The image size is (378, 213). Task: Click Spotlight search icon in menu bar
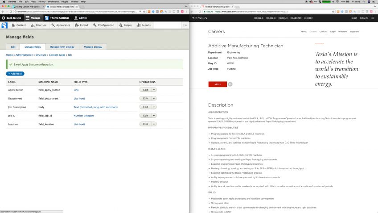tap(364, 1)
